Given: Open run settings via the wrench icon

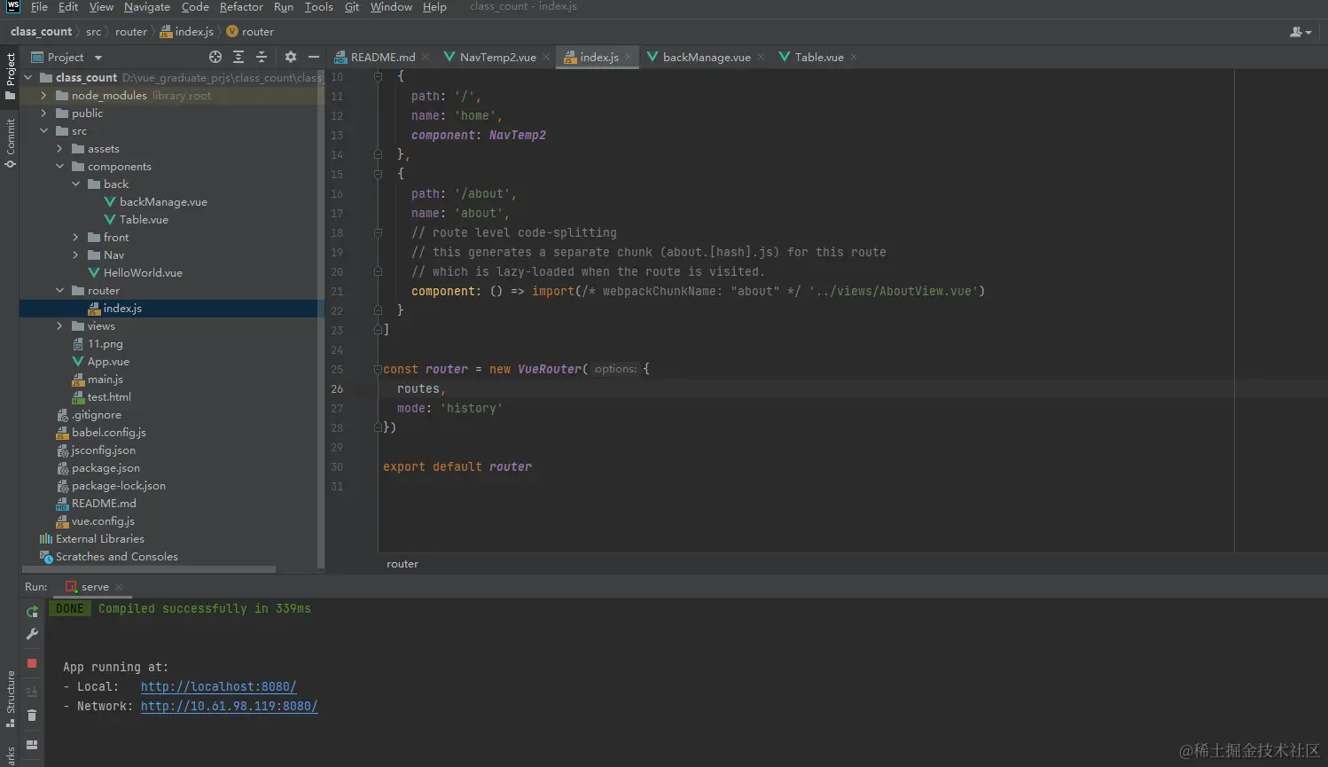Looking at the screenshot, I should point(32,634).
